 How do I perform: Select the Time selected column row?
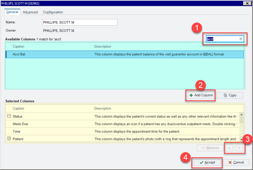[123, 132]
